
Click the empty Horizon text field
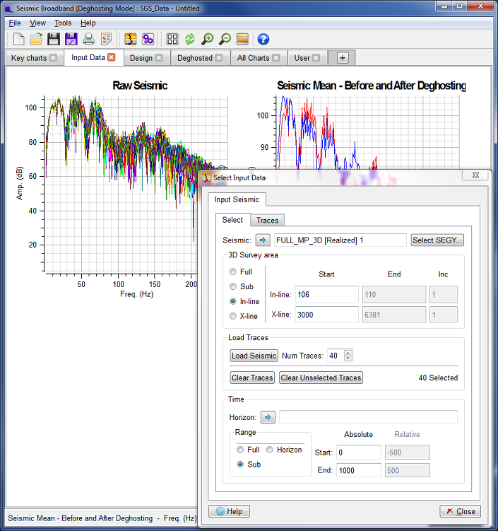click(x=368, y=417)
